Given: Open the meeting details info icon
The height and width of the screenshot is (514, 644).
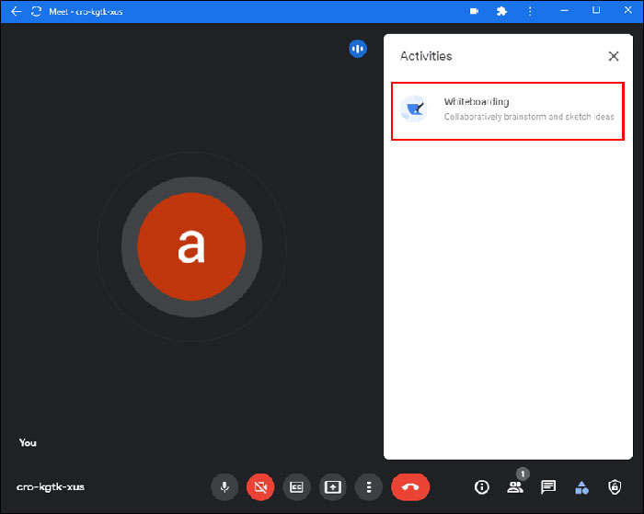Looking at the screenshot, I should point(481,486).
